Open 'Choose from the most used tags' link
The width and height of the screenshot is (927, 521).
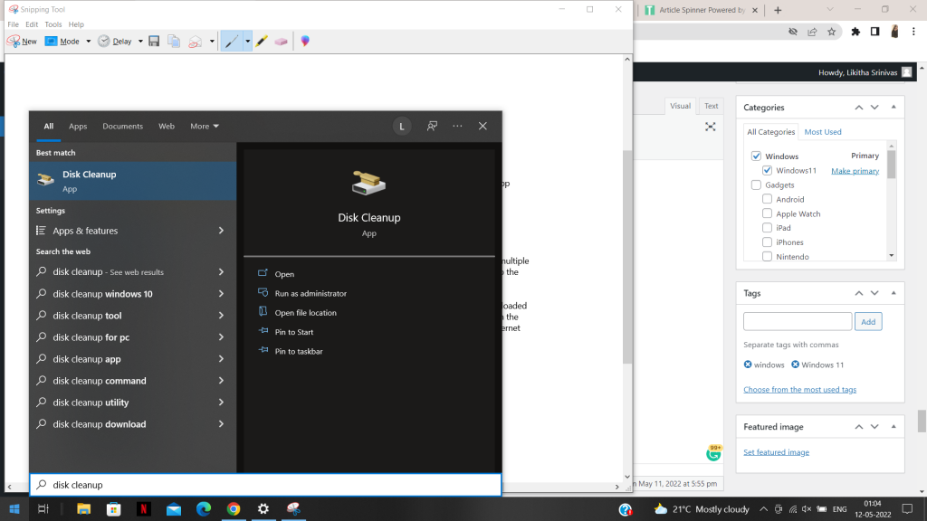coord(799,389)
